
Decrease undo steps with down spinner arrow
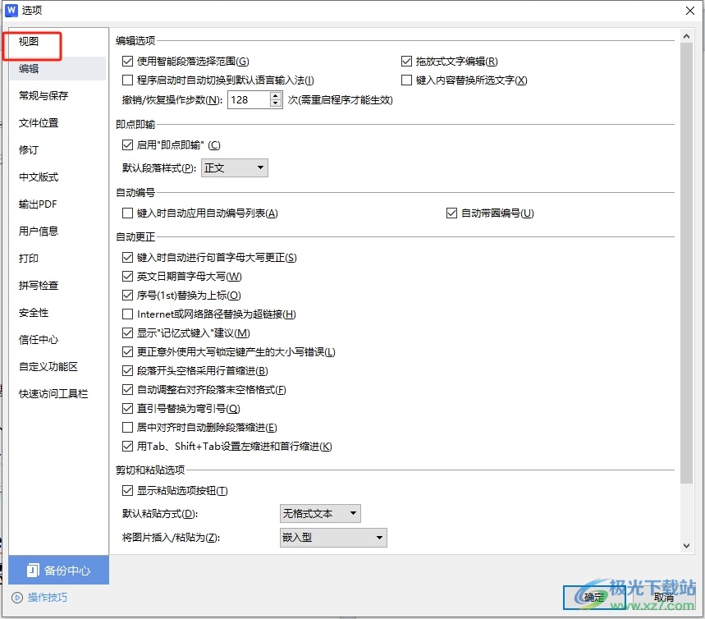[276, 104]
